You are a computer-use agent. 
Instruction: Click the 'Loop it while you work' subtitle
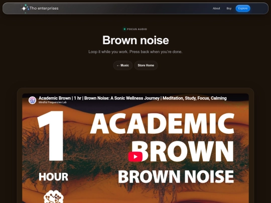point(135,52)
